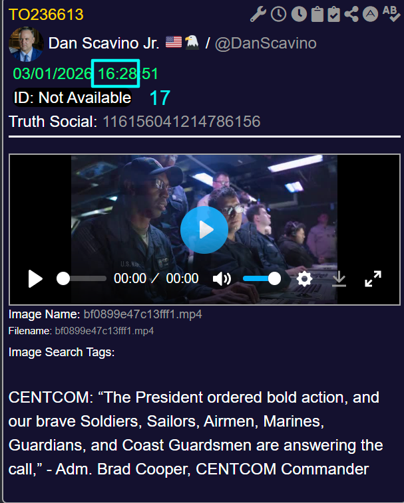This screenshot has height=503, width=404.
Task: Click the wrench tools icon
Action: 258,14
